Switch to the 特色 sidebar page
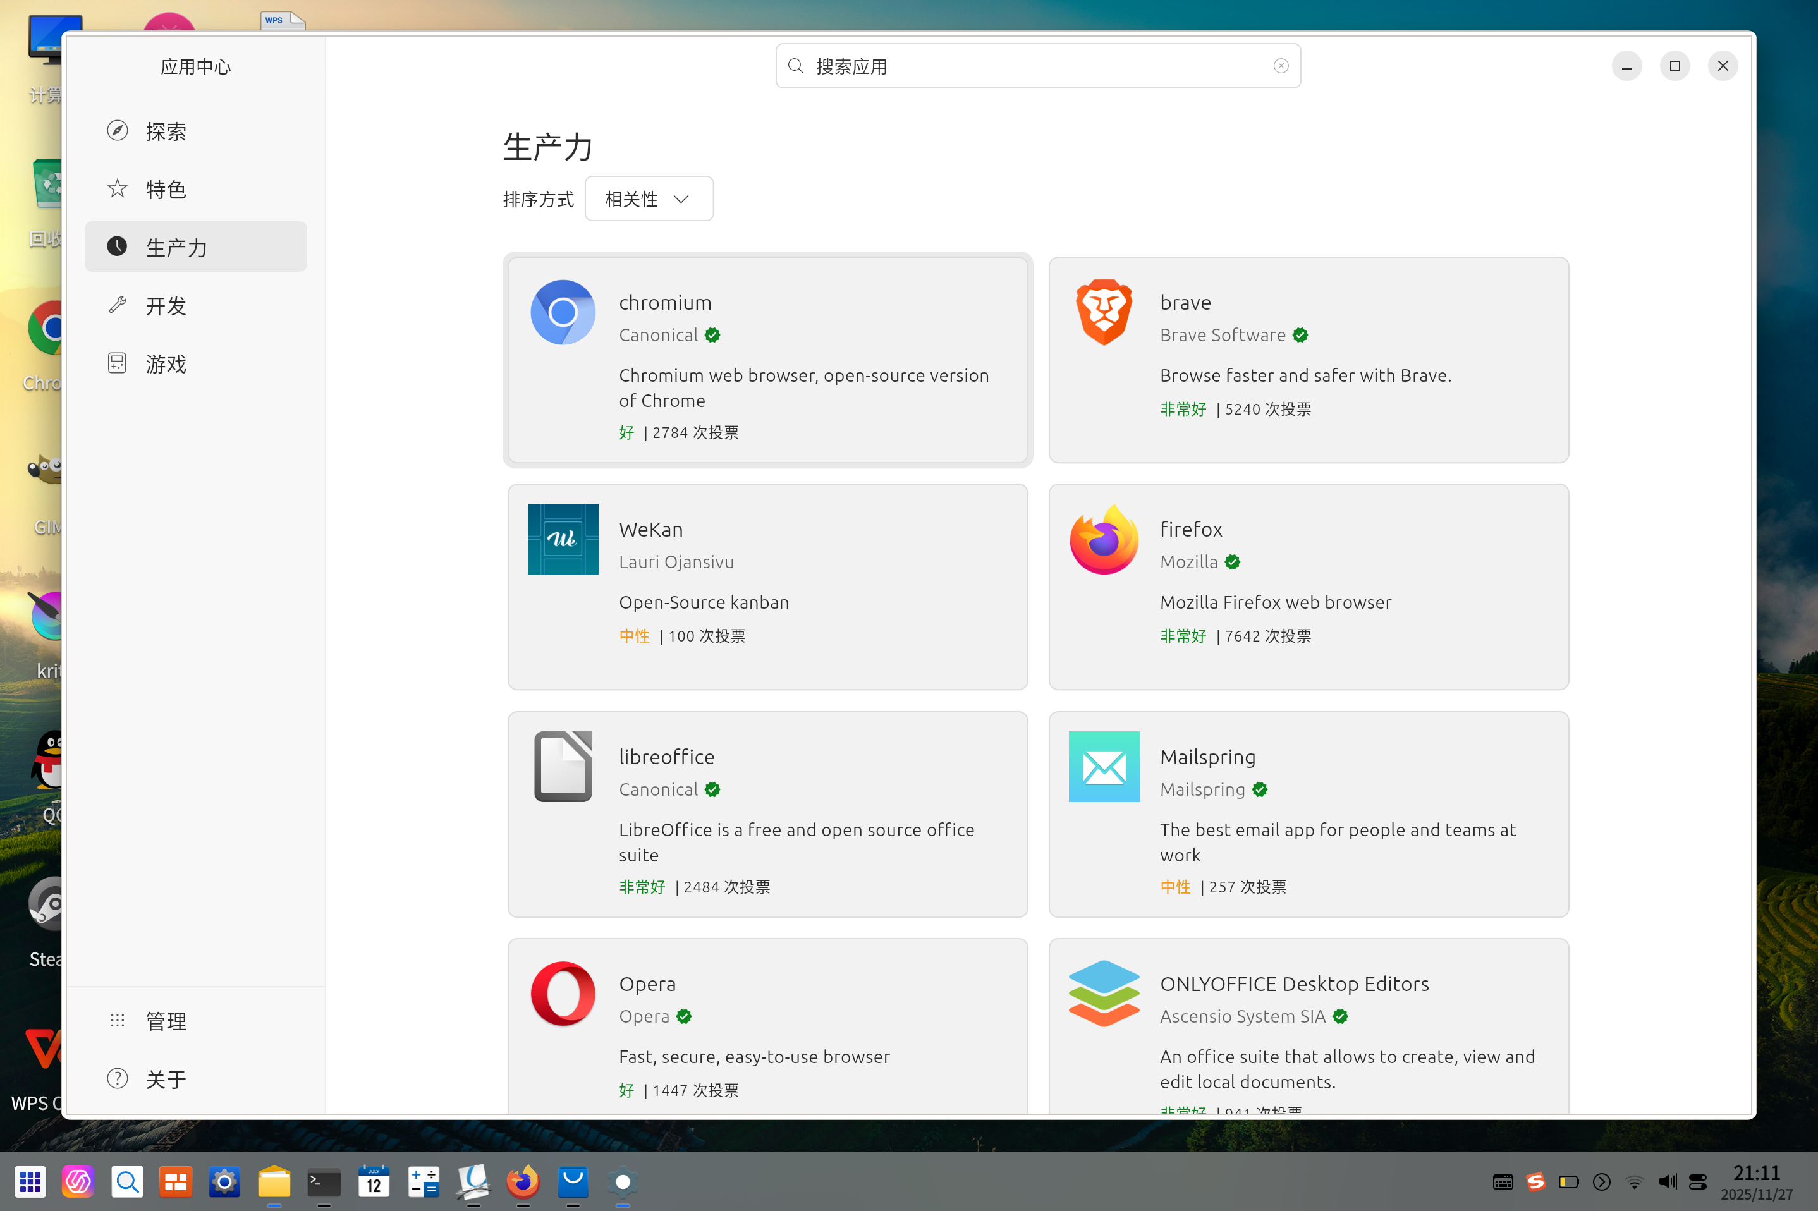1818x1211 pixels. (x=195, y=188)
